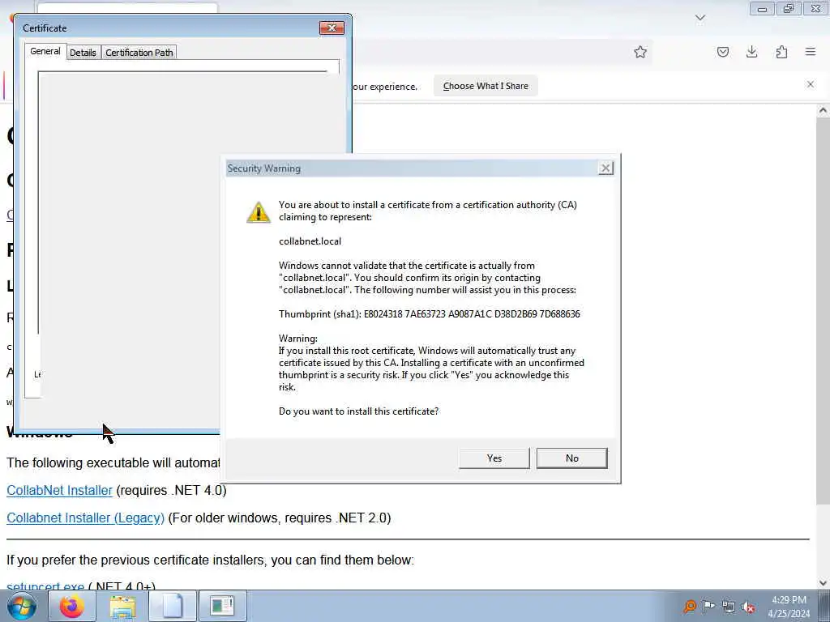The image size is (830, 622).
Task: Minimize the Firefox window
Action: point(762,9)
